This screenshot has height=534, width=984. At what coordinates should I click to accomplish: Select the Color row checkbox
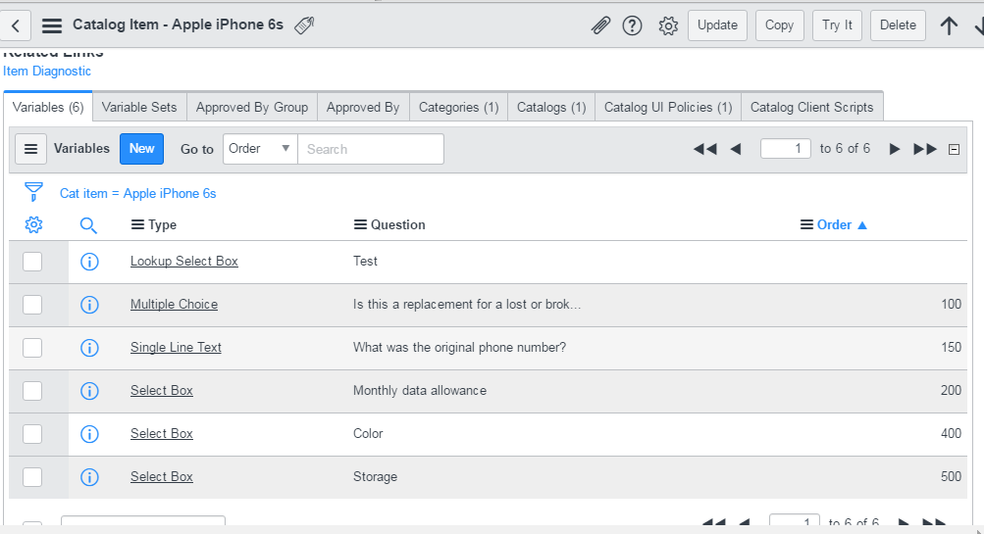click(32, 434)
